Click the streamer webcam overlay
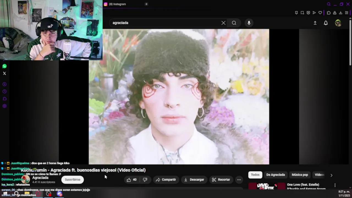Image resolution: width=352 pixels, height=198 pixels. point(51,30)
